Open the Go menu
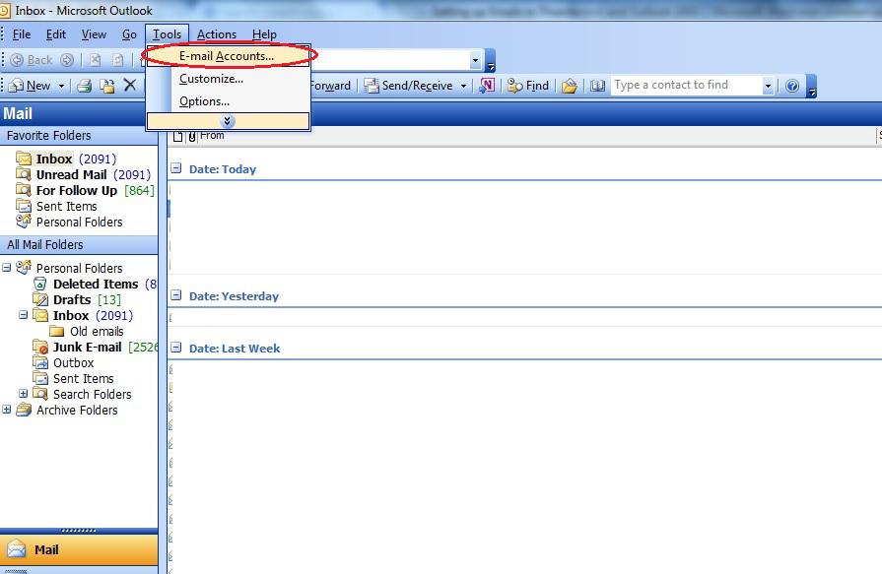This screenshot has height=574, width=882. point(129,34)
